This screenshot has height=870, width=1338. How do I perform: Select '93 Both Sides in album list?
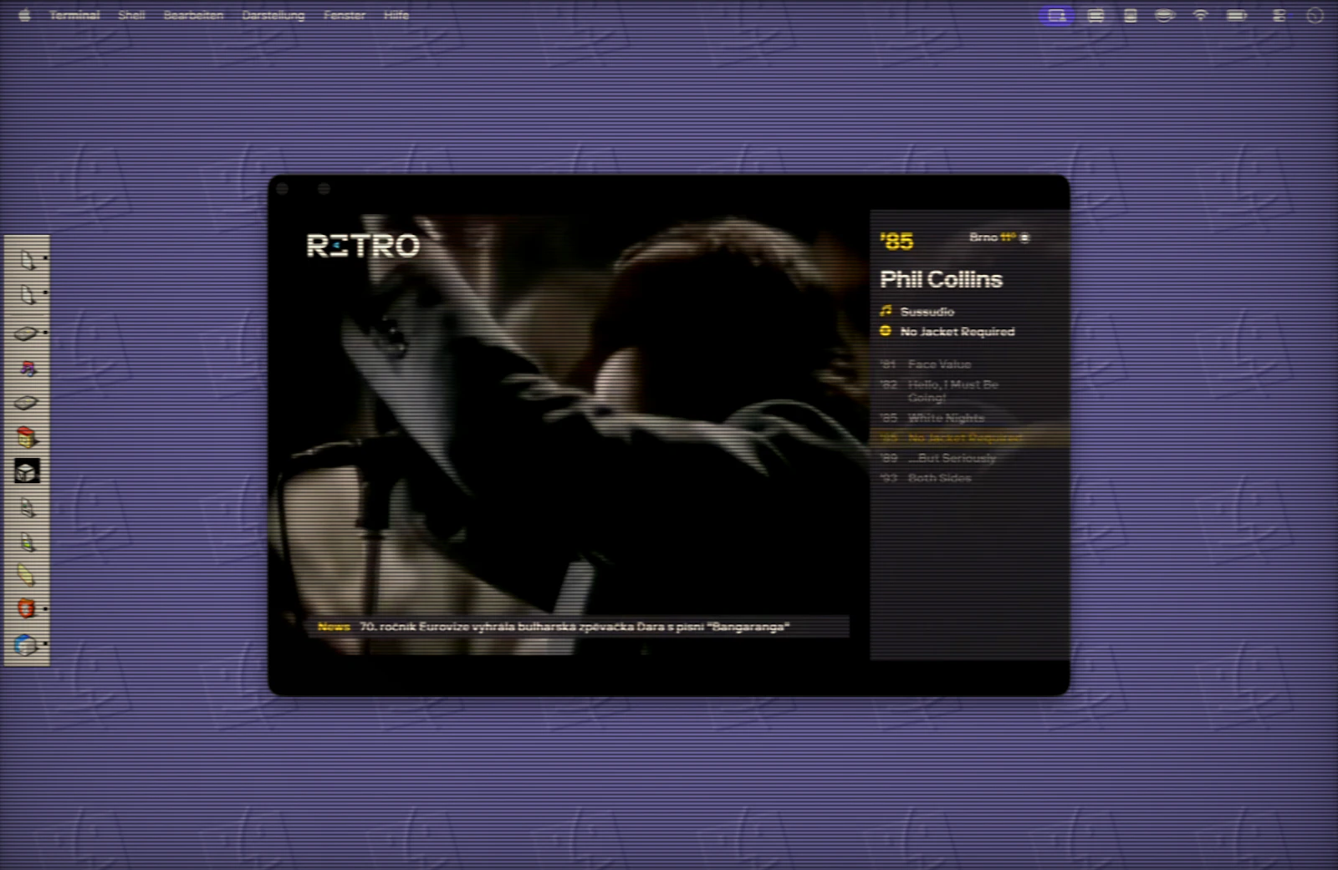tap(926, 478)
